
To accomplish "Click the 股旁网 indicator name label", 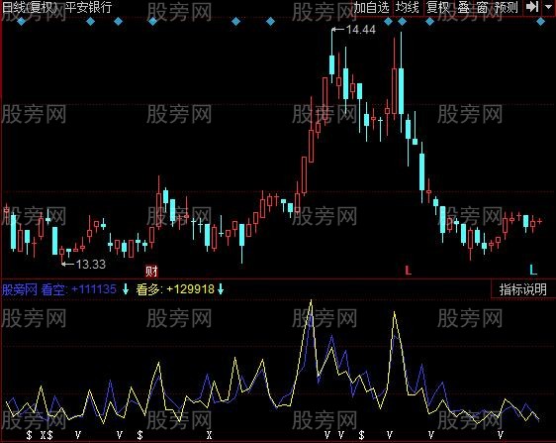I will [x=19, y=289].
